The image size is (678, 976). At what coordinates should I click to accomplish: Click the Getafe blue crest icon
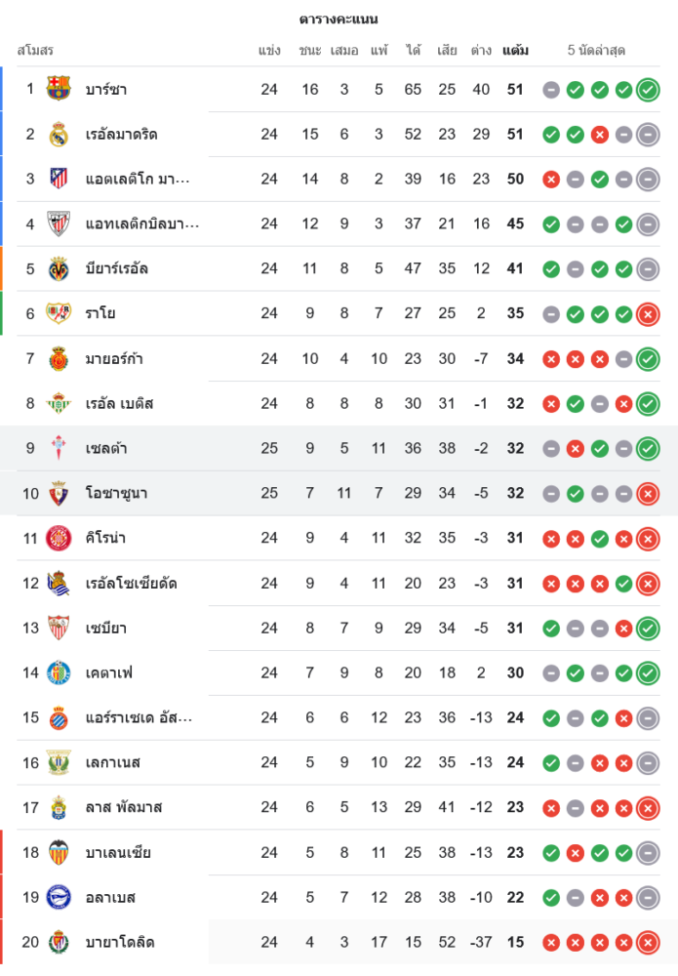(59, 672)
